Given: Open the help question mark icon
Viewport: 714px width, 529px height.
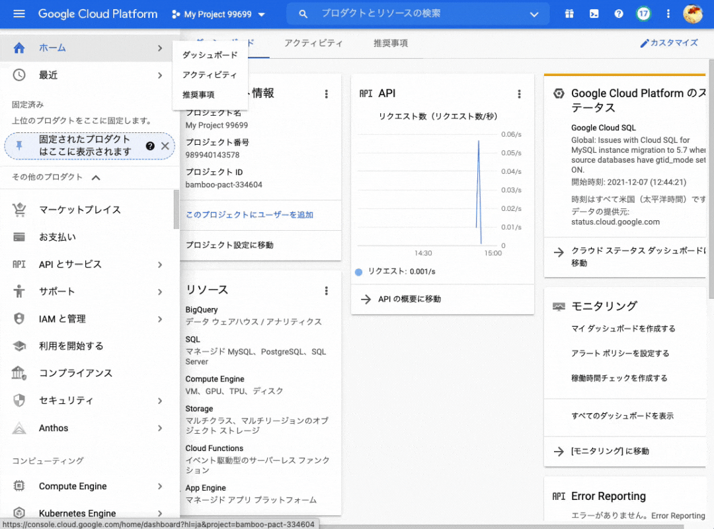Looking at the screenshot, I should pyautogui.click(x=618, y=14).
